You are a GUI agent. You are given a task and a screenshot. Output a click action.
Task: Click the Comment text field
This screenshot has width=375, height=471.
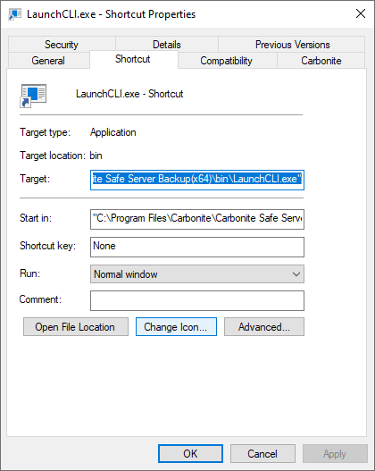click(x=197, y=300)
